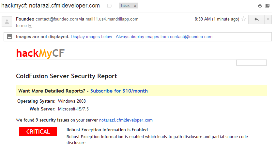Click 'Want More Detailed Reports?' text
Viewport: 275px width, 145px height.
(x=52, y=91)
